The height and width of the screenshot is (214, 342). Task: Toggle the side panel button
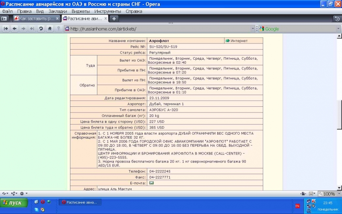coord(4,19)
